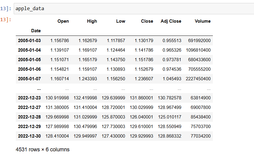Click the Open column header
The image size is (254, 154).
(63, 21)
